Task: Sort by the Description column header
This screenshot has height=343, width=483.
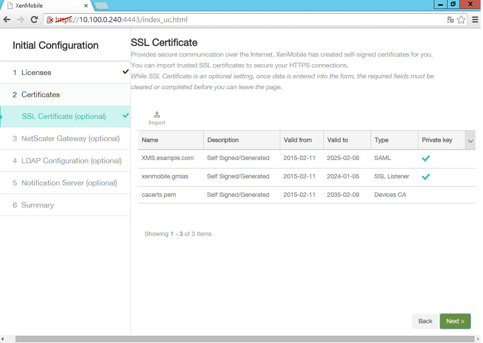Action: [x=241, y=140]
